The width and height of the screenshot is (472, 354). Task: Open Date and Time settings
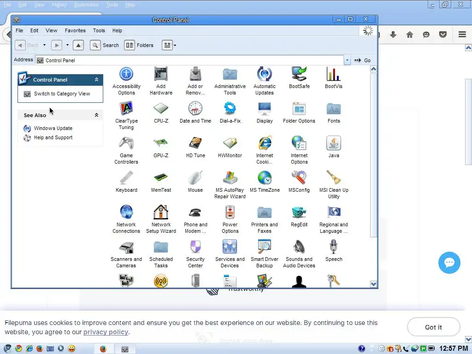(x=195, y=112)
